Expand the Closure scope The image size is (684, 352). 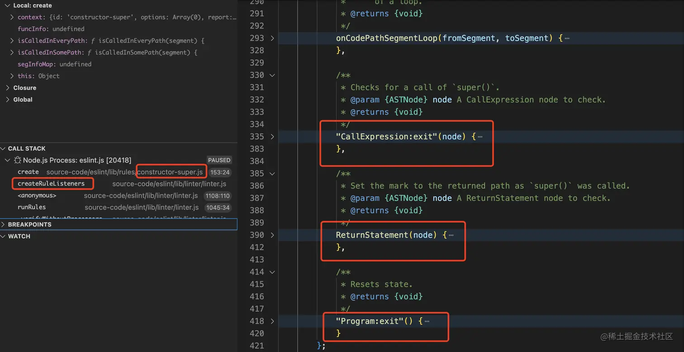(8, 88)
